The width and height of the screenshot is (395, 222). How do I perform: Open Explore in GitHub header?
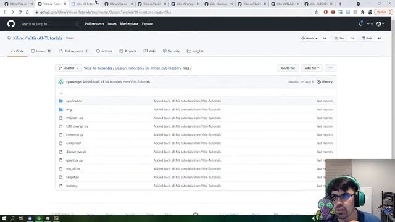(x=148, y=24)
